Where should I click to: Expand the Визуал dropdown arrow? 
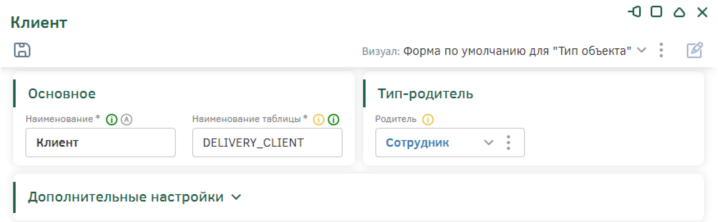[x=641, y=50]
